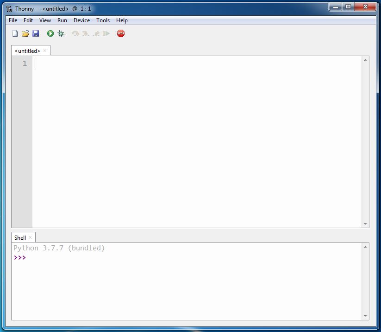The image size is (381, 332).
Task: Stop the backend with red STOP icon
Action: pyautogui.click(x=121, y=33)
